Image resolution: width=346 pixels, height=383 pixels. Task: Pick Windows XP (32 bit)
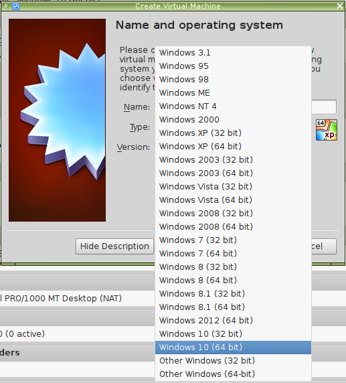[233, 133]
